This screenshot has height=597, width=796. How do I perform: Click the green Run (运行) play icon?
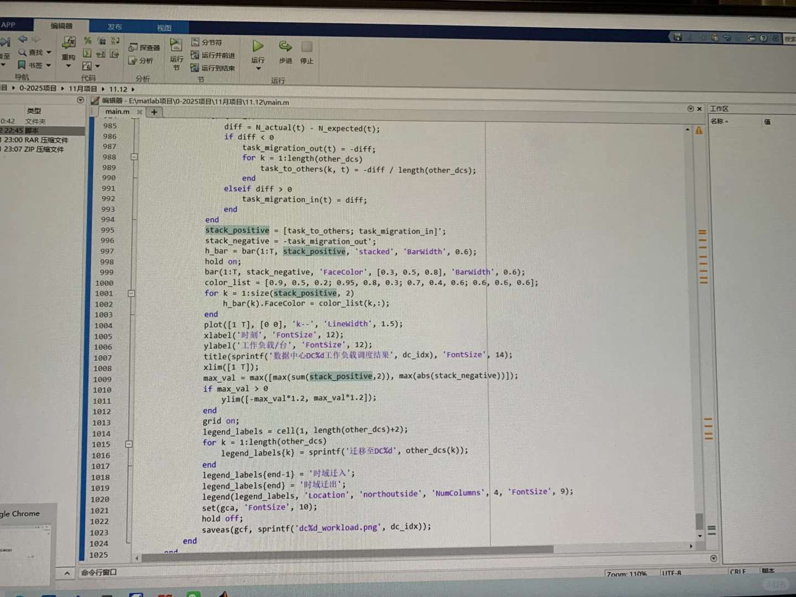click(258, 46)
